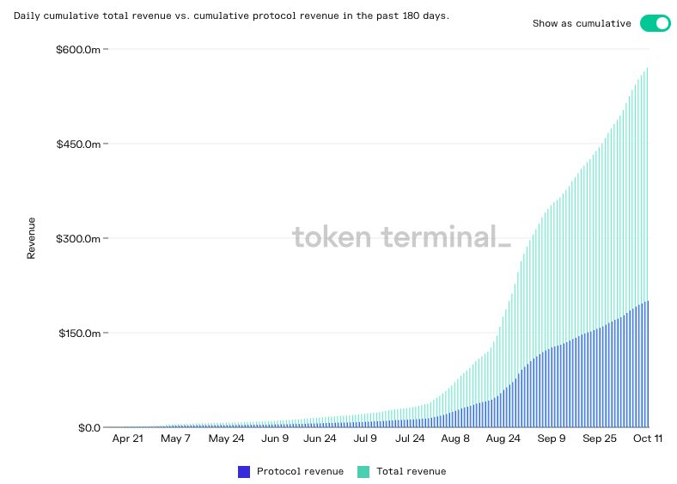The width and height of the screenshot is (677, 484).
Task: Click the chart description text at top
Action: tap(231, 16)
